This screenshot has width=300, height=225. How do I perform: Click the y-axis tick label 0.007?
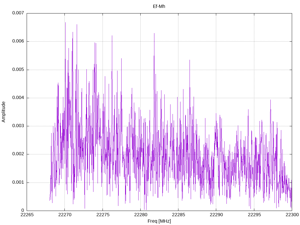[x=18, y=13]
